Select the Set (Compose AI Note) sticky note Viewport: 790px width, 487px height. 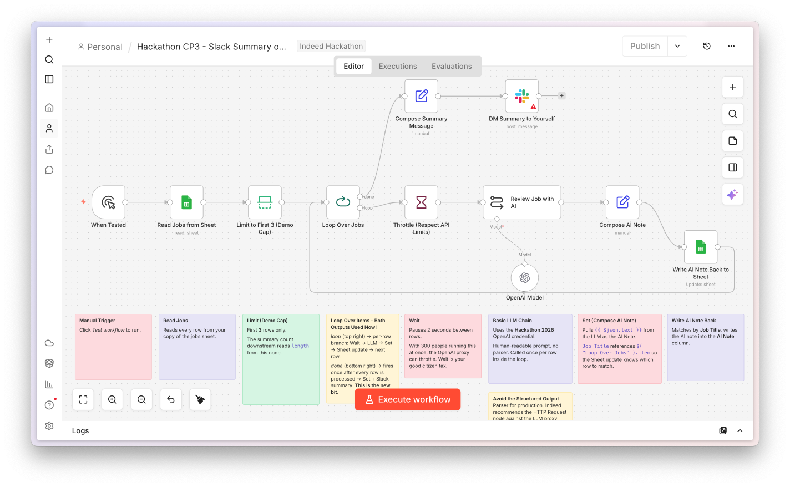point(620,349)
